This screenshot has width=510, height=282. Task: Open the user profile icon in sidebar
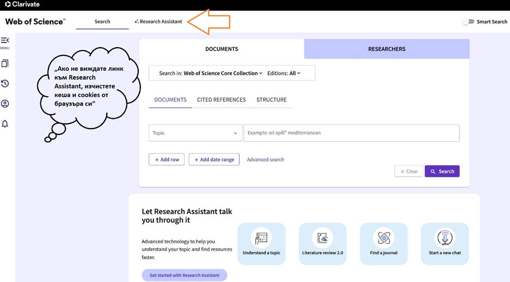pyautogui.click(x=5, y=104)
